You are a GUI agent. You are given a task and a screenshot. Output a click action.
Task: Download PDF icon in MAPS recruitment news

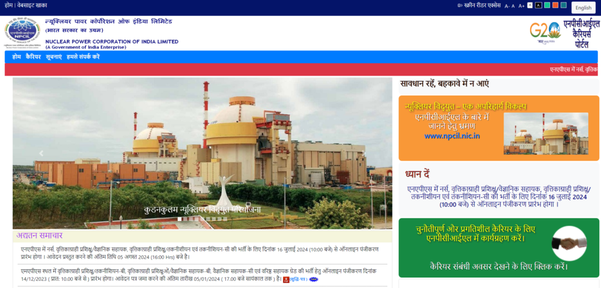coord(286,280)
